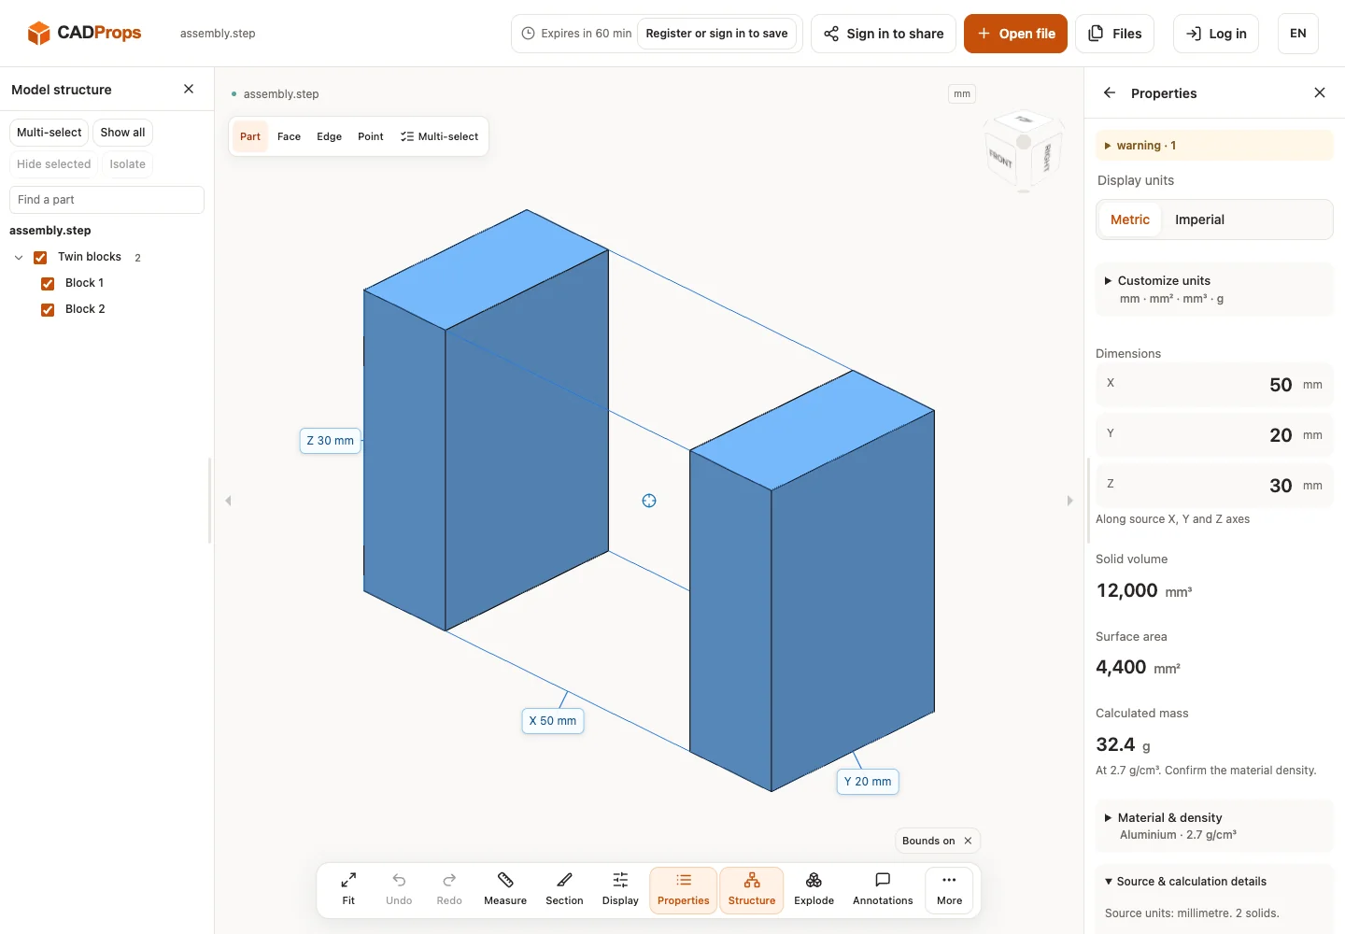Screen dimensions: 1345x934
Task: Open the Files button
Action: pos(1115,34)
